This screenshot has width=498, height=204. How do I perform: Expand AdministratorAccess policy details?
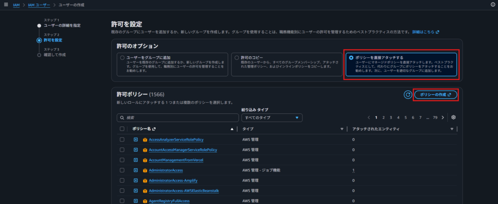136,170
